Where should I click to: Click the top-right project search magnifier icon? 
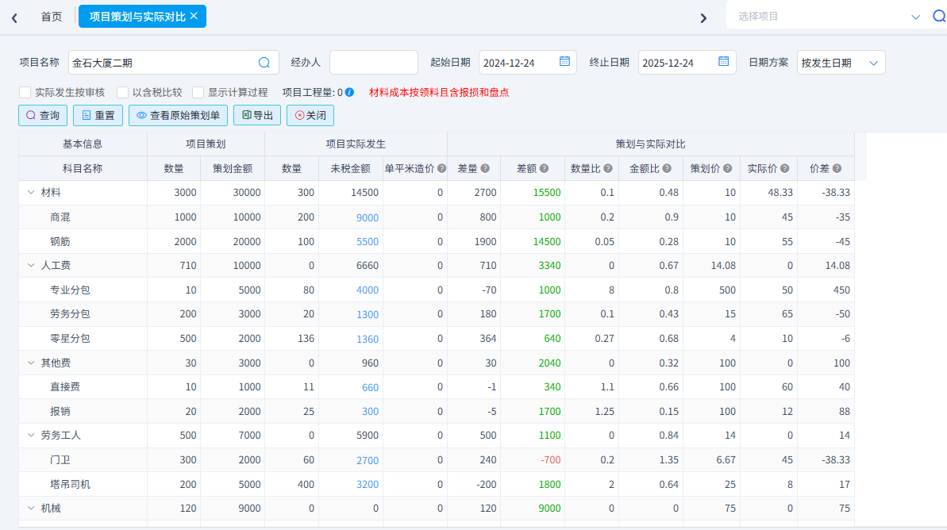point(938,16)
